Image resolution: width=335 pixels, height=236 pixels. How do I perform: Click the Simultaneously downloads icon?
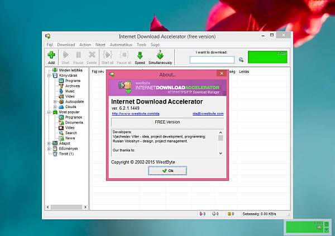(x=160, y=55)
